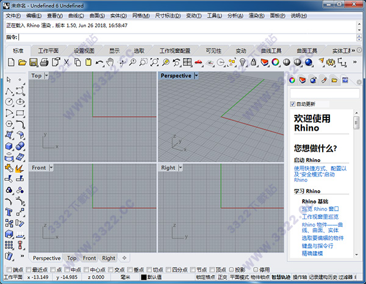Screen dimensions: 366x284
Task: Expand the Top viewport title menu
Action: point(47,76)
